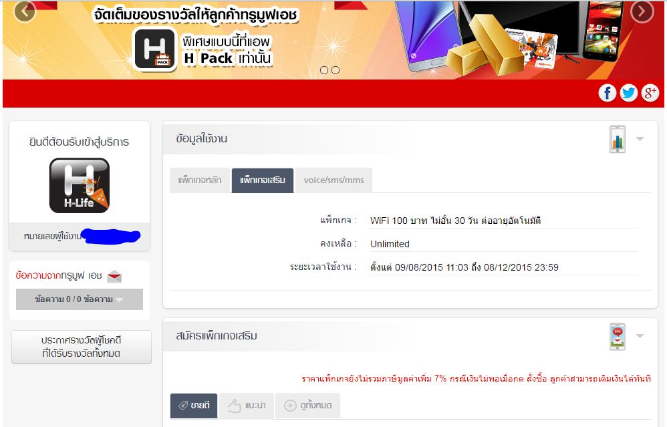Image resolution: width=667 pixels, height=427 pixels.
Task: Go to previous banner slide arrow
Action: [x=25, y=11]
